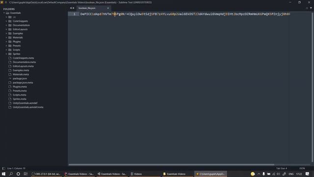314x177 pixels.
Task: Open Task View on the taskbar
Action: (26, 174)
